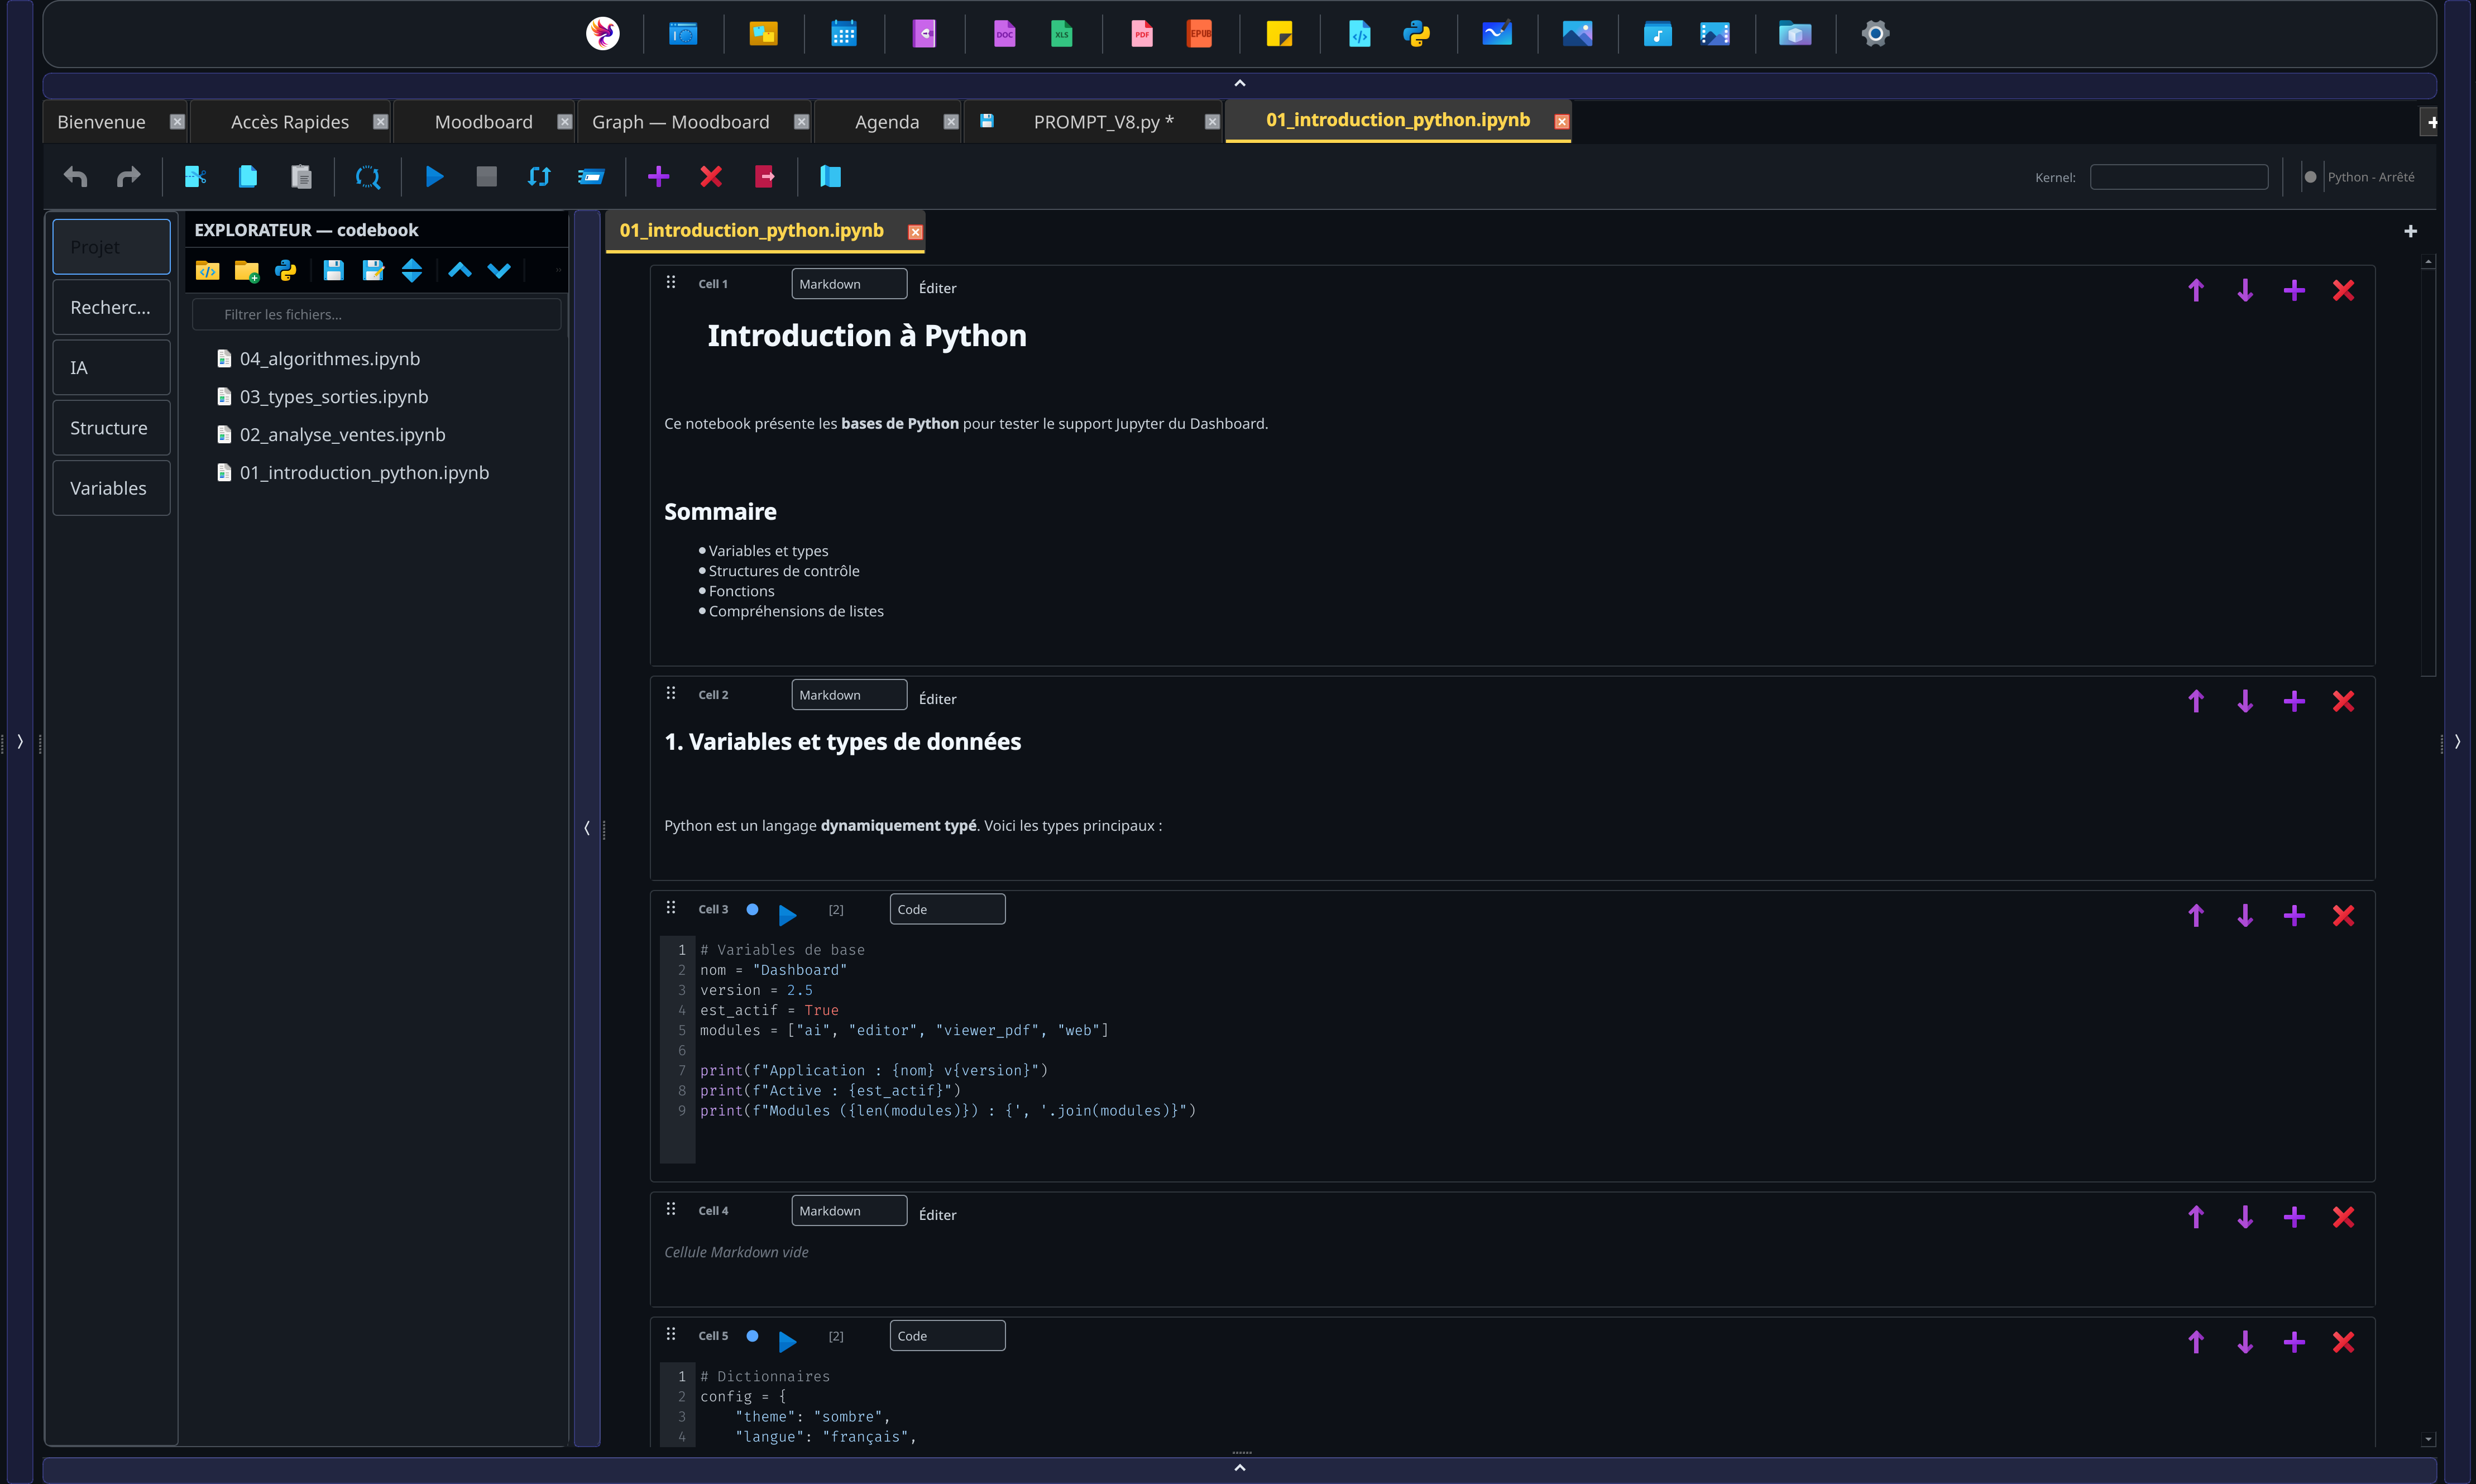Open 04_algorithmes.ipynb in the file list

coord(329,359)
